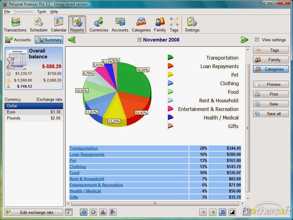This screenshot has height=220, width=293.
Task: Click the Save button
Action: click(271, 104)
